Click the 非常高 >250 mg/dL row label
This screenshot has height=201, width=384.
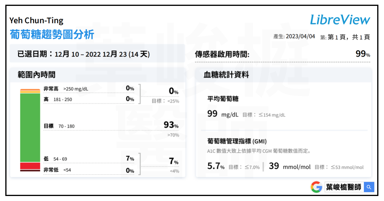coord(66,89)
